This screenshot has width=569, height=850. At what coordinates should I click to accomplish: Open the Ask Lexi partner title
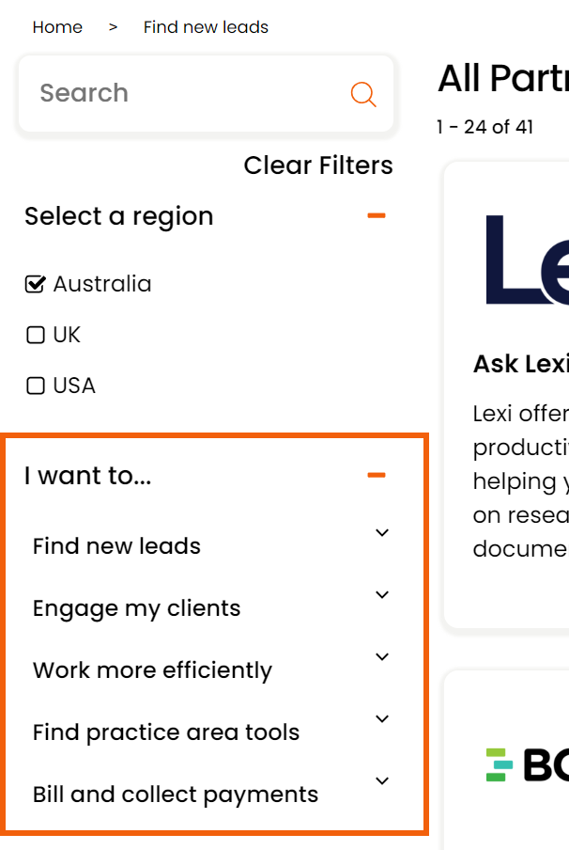pos(521,364)
